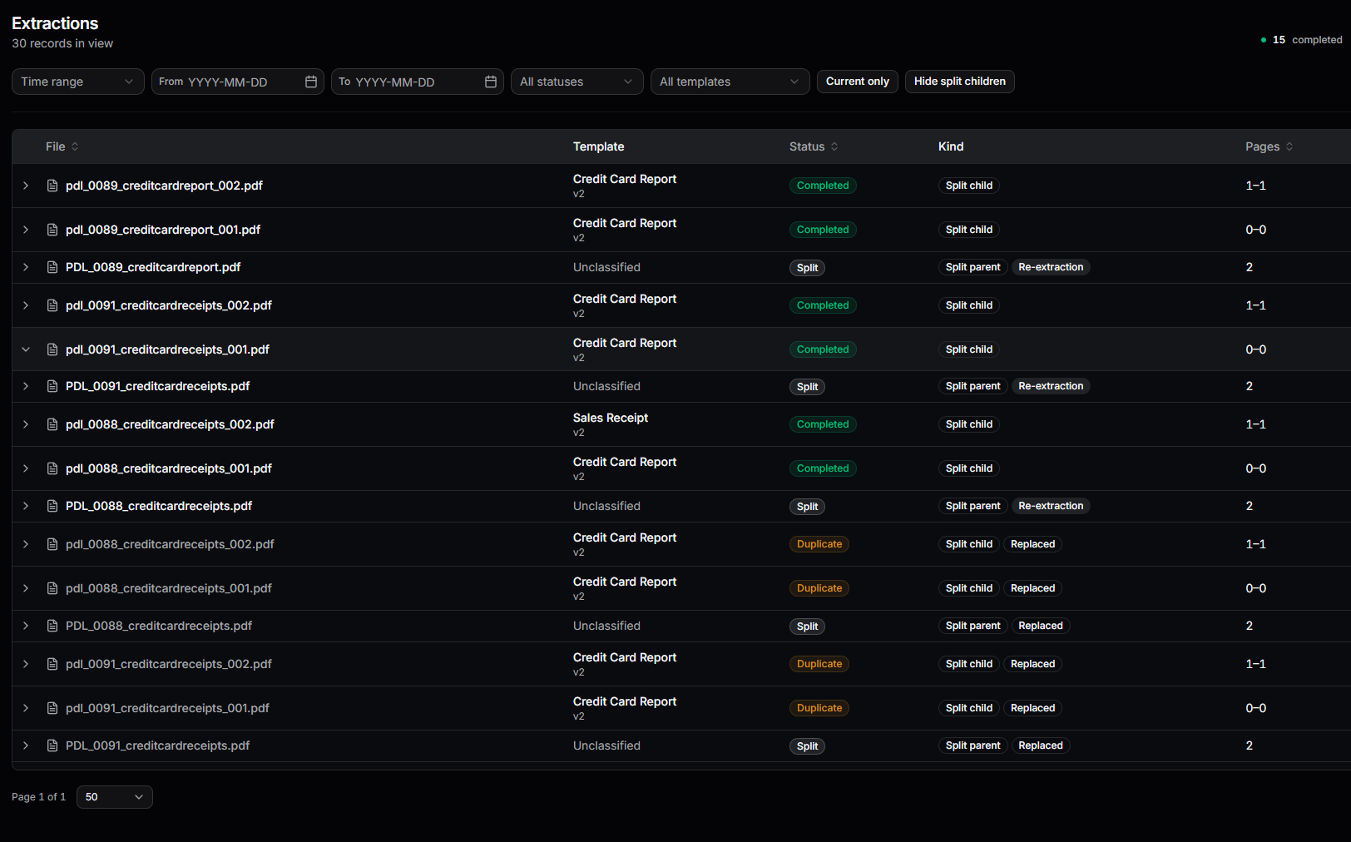Screen dimensions: 1351x842
Task: Sort by File column arrows icon
Action: coord(75,146)
